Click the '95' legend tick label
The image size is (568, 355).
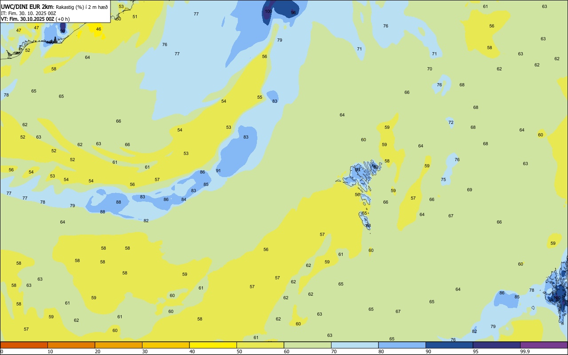476,351
